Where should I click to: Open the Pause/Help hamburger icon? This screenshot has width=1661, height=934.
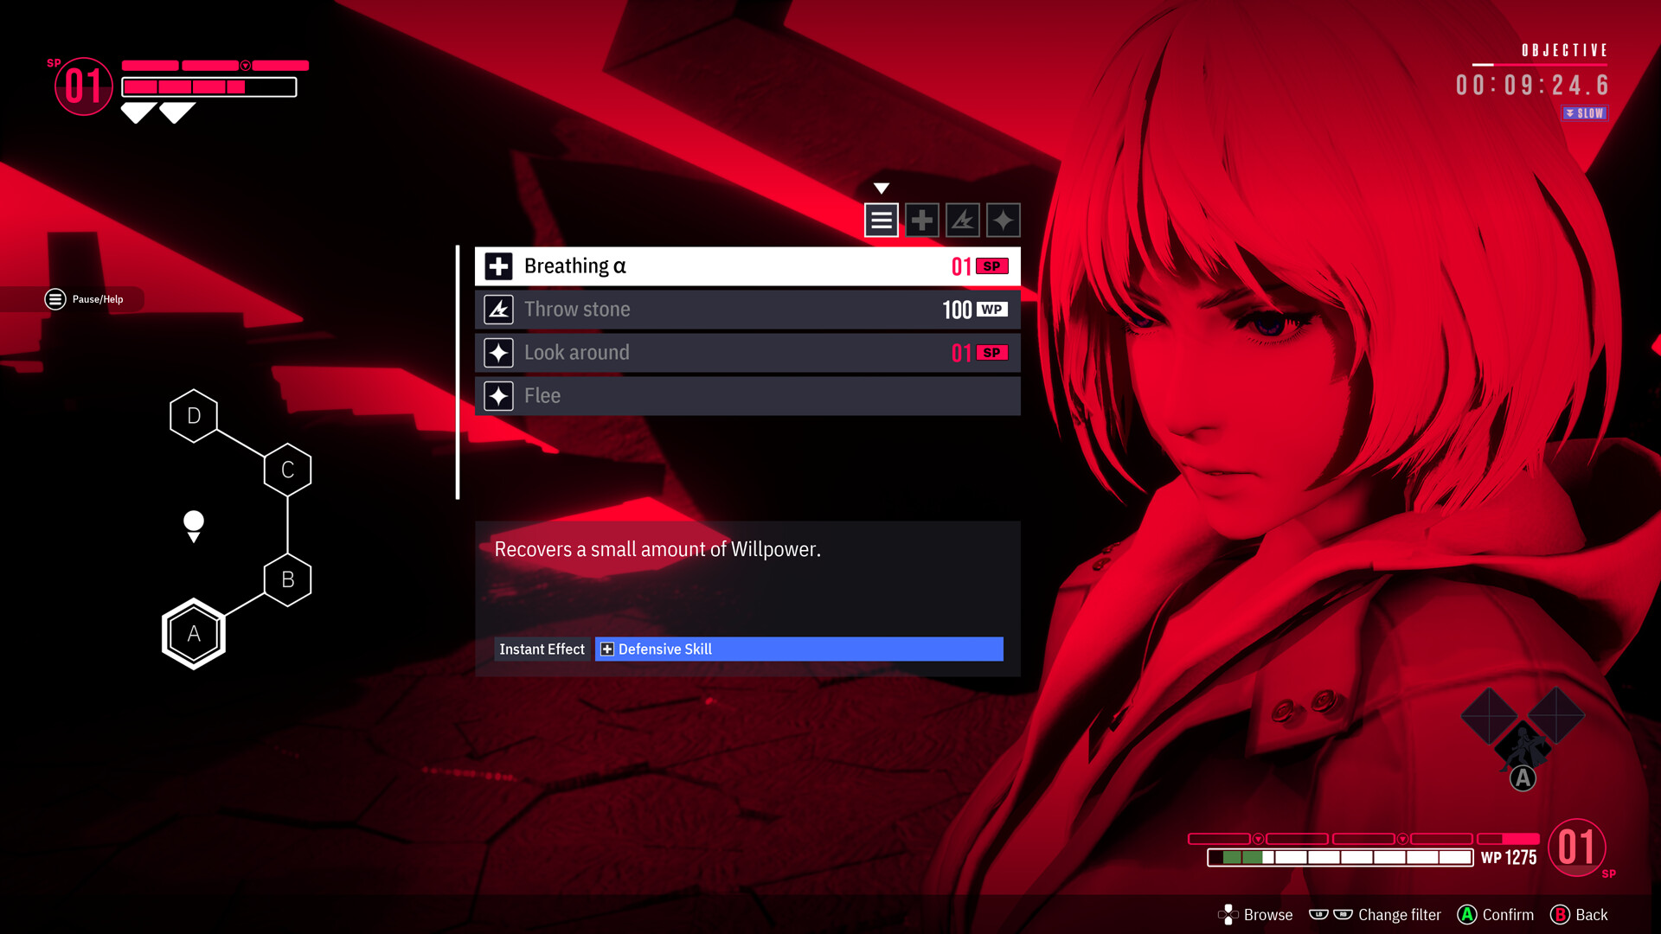click(54, 299)
